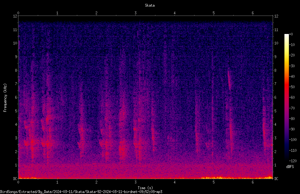Click the white top of the color scale
The width and height of the screenshot is (300, 194).
tap(286, 36)
